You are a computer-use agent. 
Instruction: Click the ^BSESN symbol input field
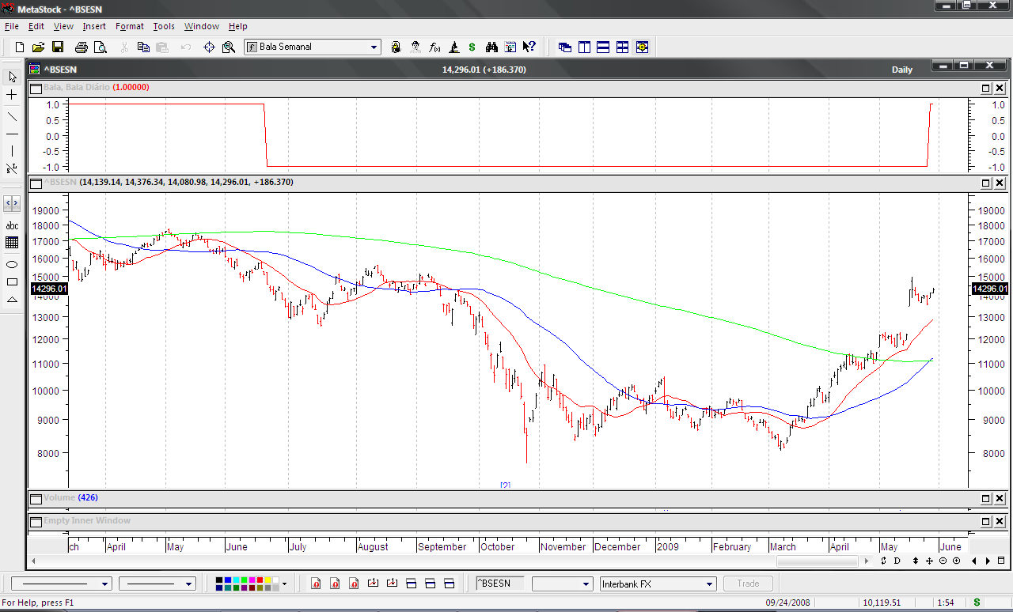tap(500, 584)
